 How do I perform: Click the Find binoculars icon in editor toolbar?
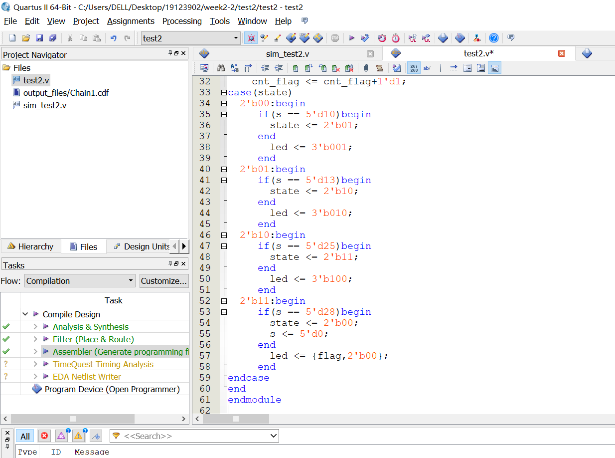click(221, 68)
